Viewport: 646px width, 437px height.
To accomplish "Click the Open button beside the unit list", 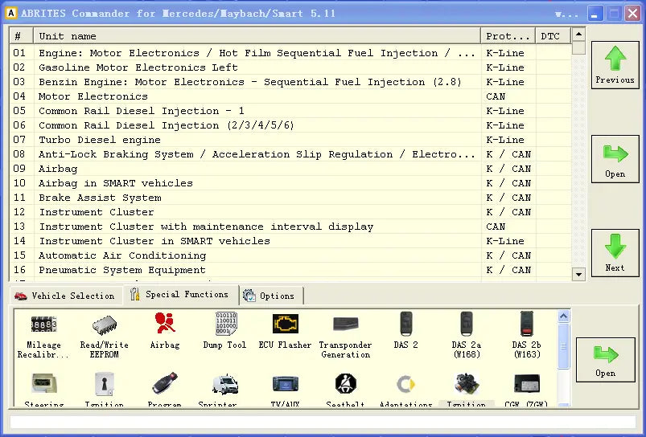I will (x=615, y=159).
